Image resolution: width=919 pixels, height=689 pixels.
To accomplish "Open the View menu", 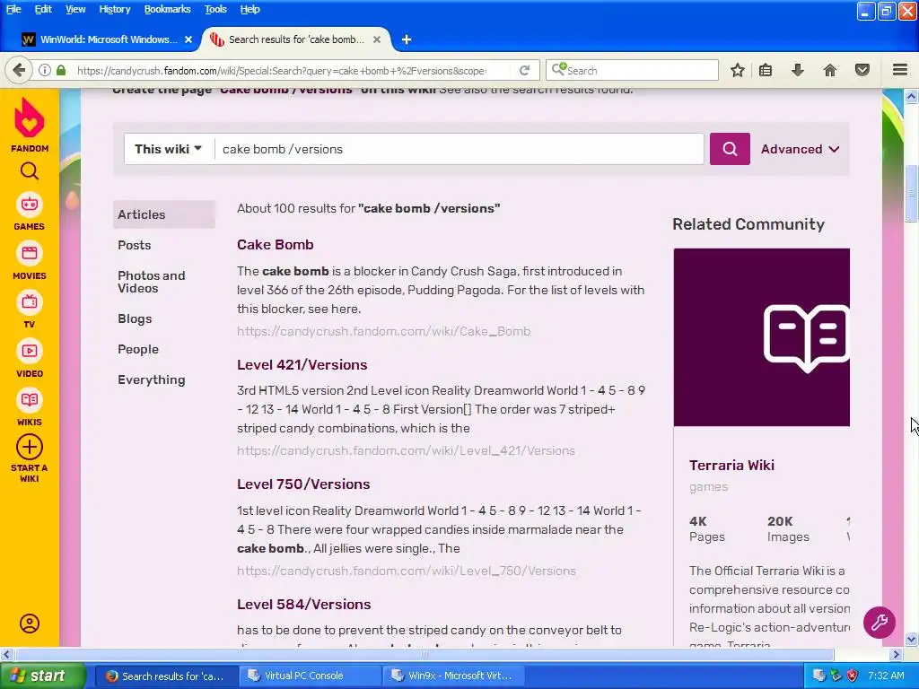I will click(75, 9).
